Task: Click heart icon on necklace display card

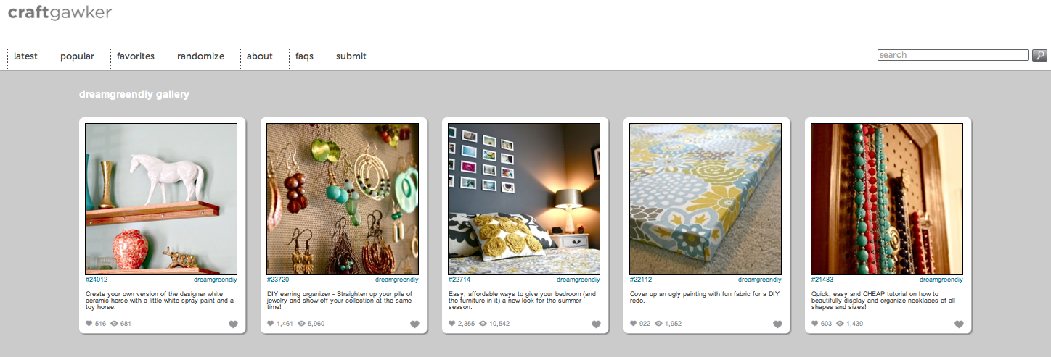Action: pos(959,324)
